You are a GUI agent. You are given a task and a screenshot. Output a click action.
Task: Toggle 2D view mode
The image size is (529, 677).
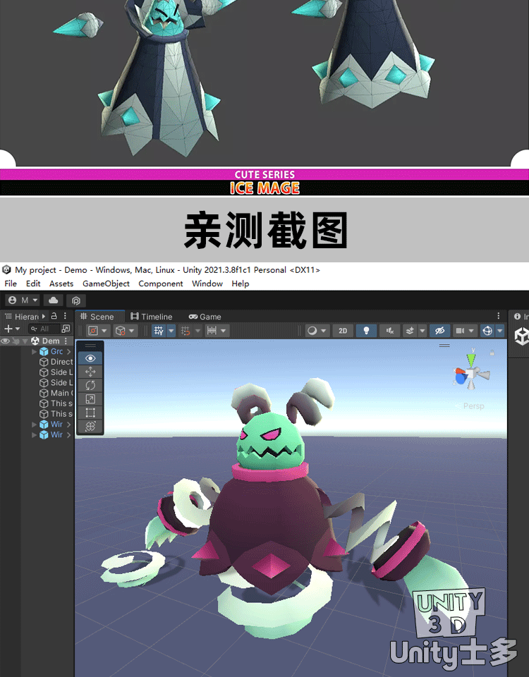pyautogui.click(x=343, y=331)
